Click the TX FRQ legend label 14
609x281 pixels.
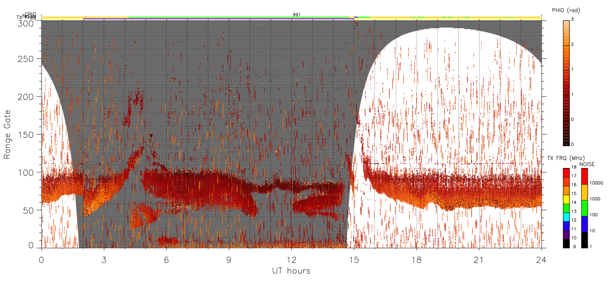pyautogui.click(x=573, y=203)
